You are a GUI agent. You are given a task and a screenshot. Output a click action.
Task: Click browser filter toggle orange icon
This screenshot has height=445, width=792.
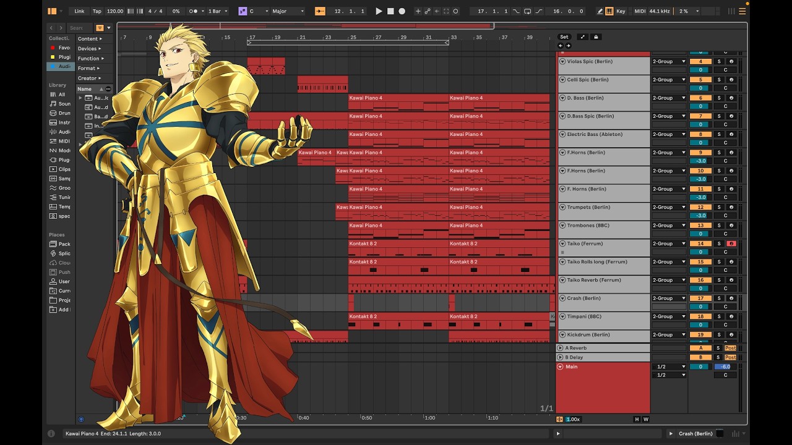(100, 28)
